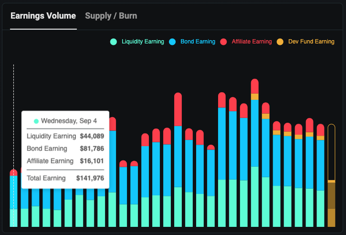Click the bar with the tallest red segment
The width and height of the screenshot is (346, 235).
178,109
